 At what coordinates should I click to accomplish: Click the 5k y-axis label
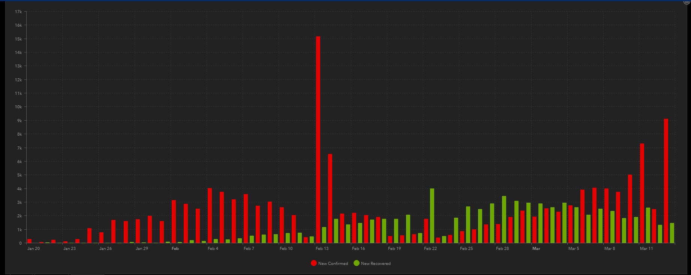pos(19,175)
